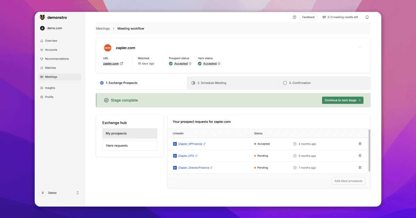Select Hero requests in Exchange hub
The height and width of the screenshot is (218, 416).
click(x=129, y=146)
